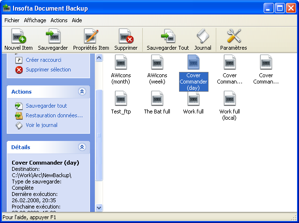Open the Journal from the toolbar
Image resolution: width=299 pixels, height=223 pixels.
[x=203, y=40]
